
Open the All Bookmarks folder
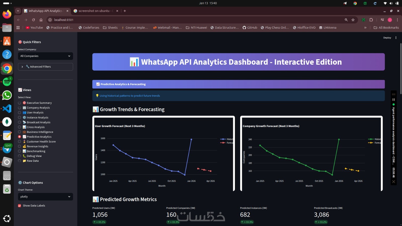point(386,28)
